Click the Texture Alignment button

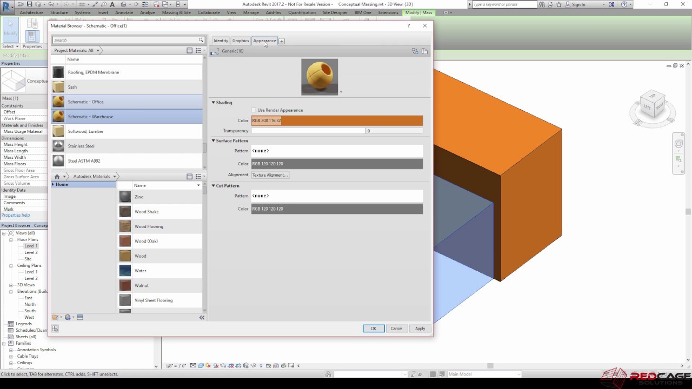pos(270,175)
